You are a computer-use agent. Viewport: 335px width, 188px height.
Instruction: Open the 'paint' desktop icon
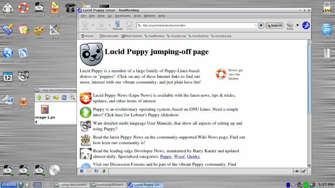(39, 31)
